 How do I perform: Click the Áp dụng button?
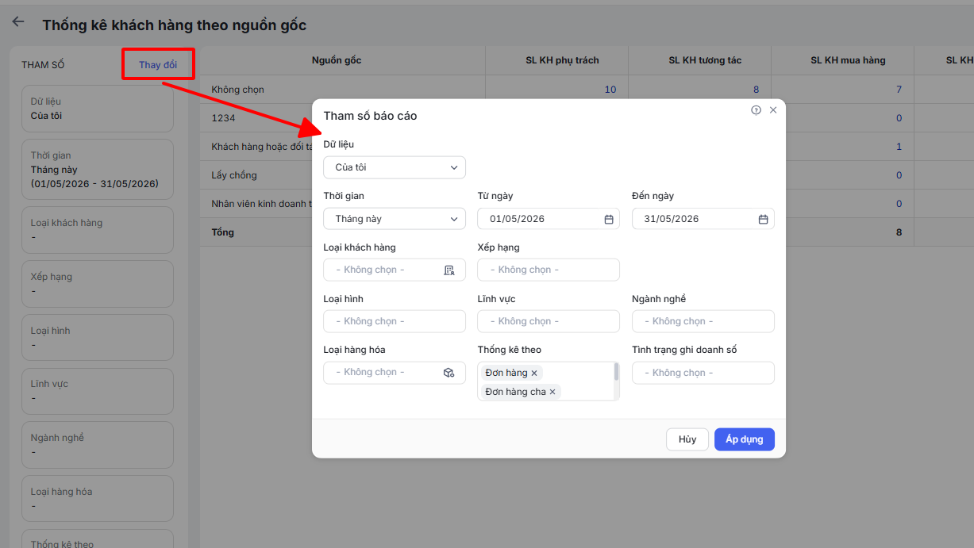point(745,439)
